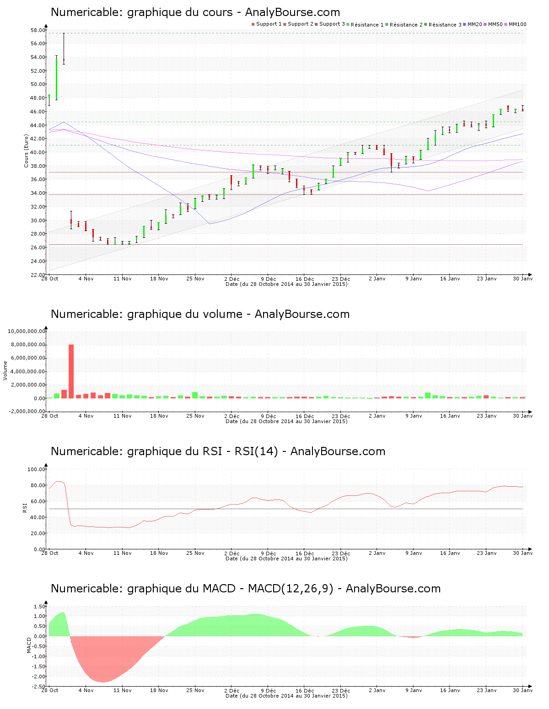The width and height of the screenshot is (549, 709).
Task: Click the Support 2 legend color swatch
Action: [x=285, y=24]
